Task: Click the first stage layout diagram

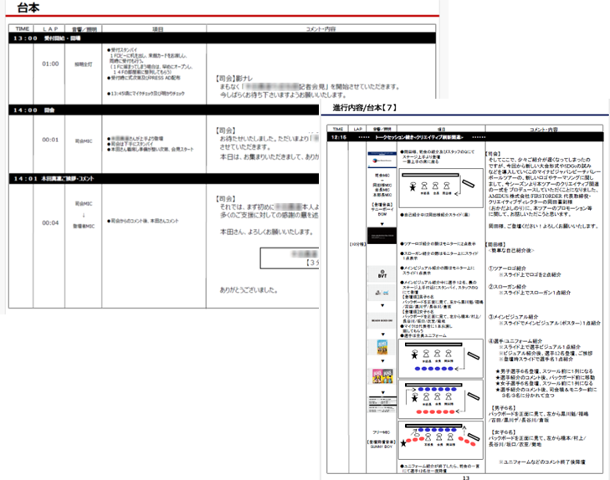Action: click(441, 188)
